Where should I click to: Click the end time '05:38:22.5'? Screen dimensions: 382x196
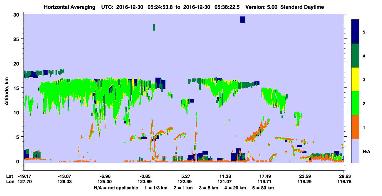pos(227,7)
